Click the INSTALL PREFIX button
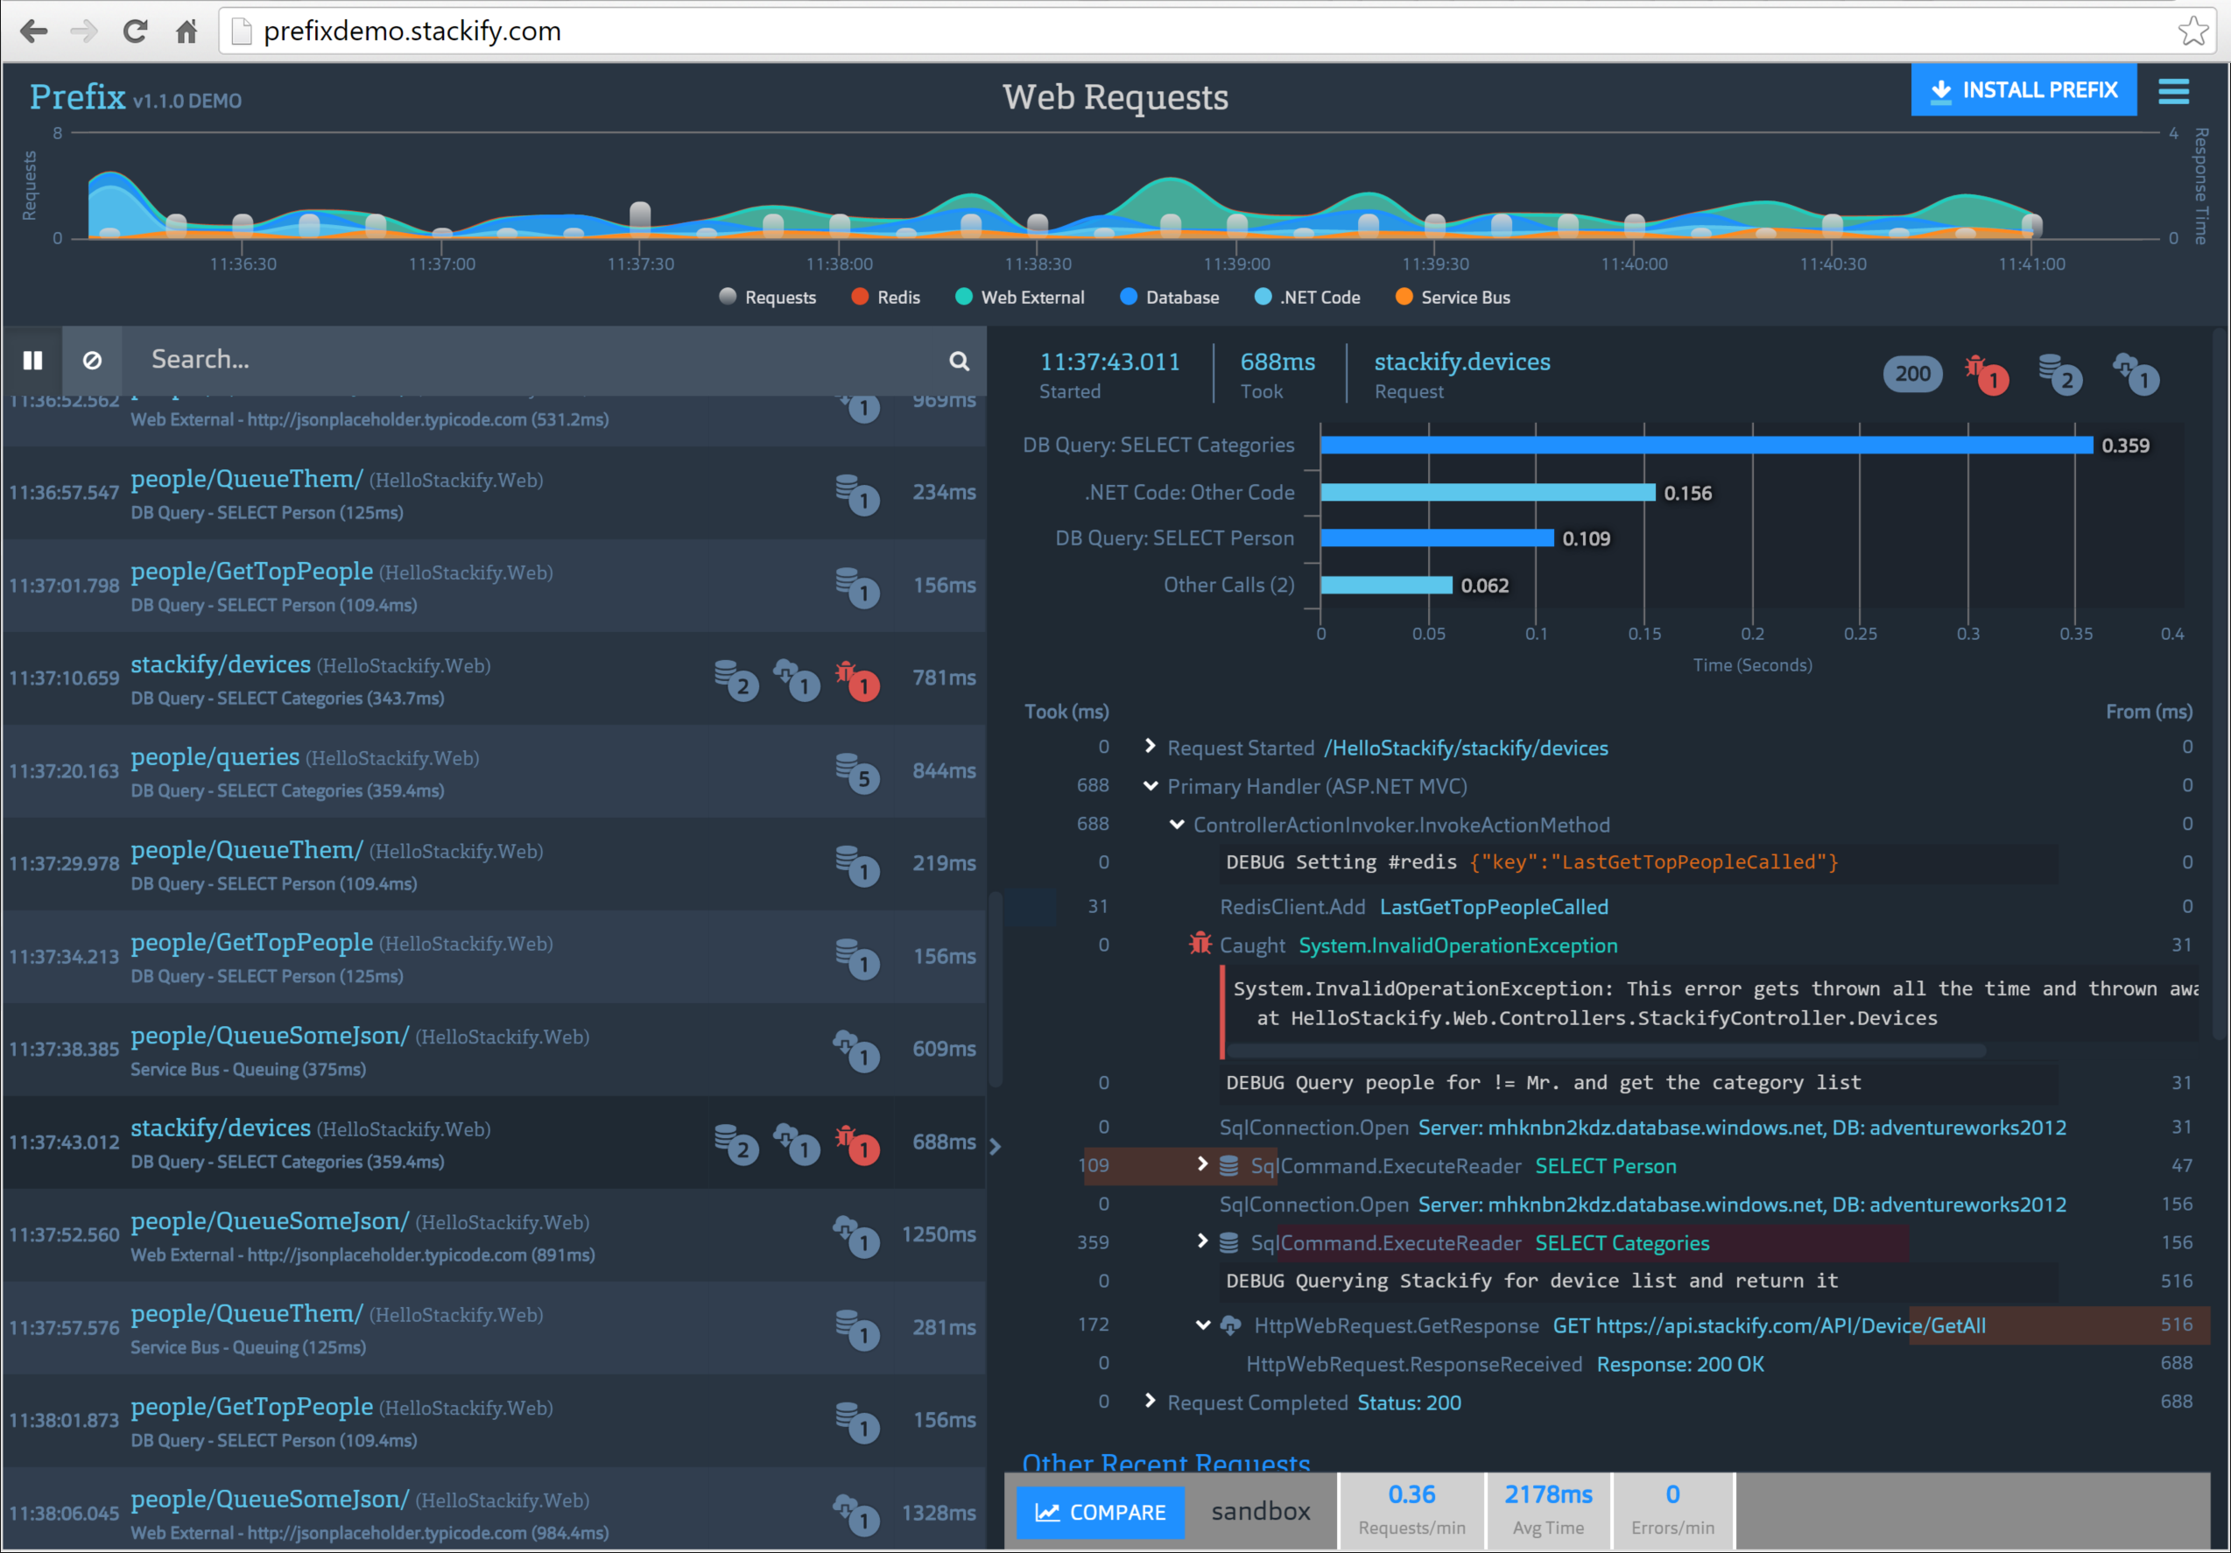2231x1553 pixels. pyautogui.click(x=2024, y=89)
